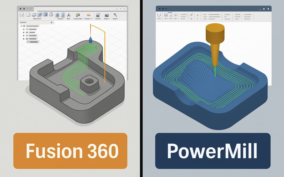
Task: Select the Wind constraint icon
Action: pyautogui.click(x=68, y=15)
